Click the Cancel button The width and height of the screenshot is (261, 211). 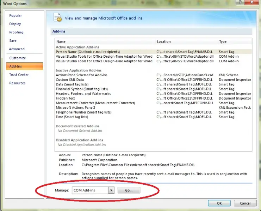coord(245,203)
